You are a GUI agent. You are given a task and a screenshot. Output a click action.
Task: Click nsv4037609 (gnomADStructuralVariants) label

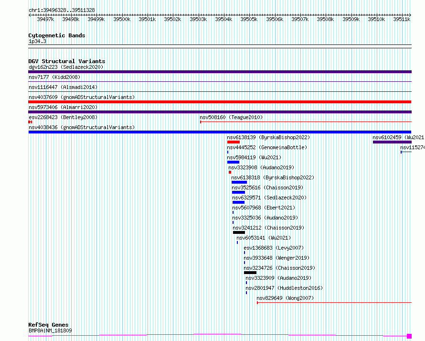82,97
